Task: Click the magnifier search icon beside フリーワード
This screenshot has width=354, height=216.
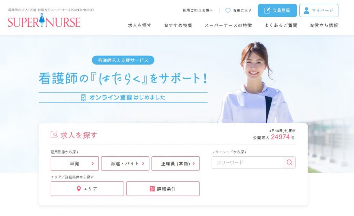Action: [289, 162]
